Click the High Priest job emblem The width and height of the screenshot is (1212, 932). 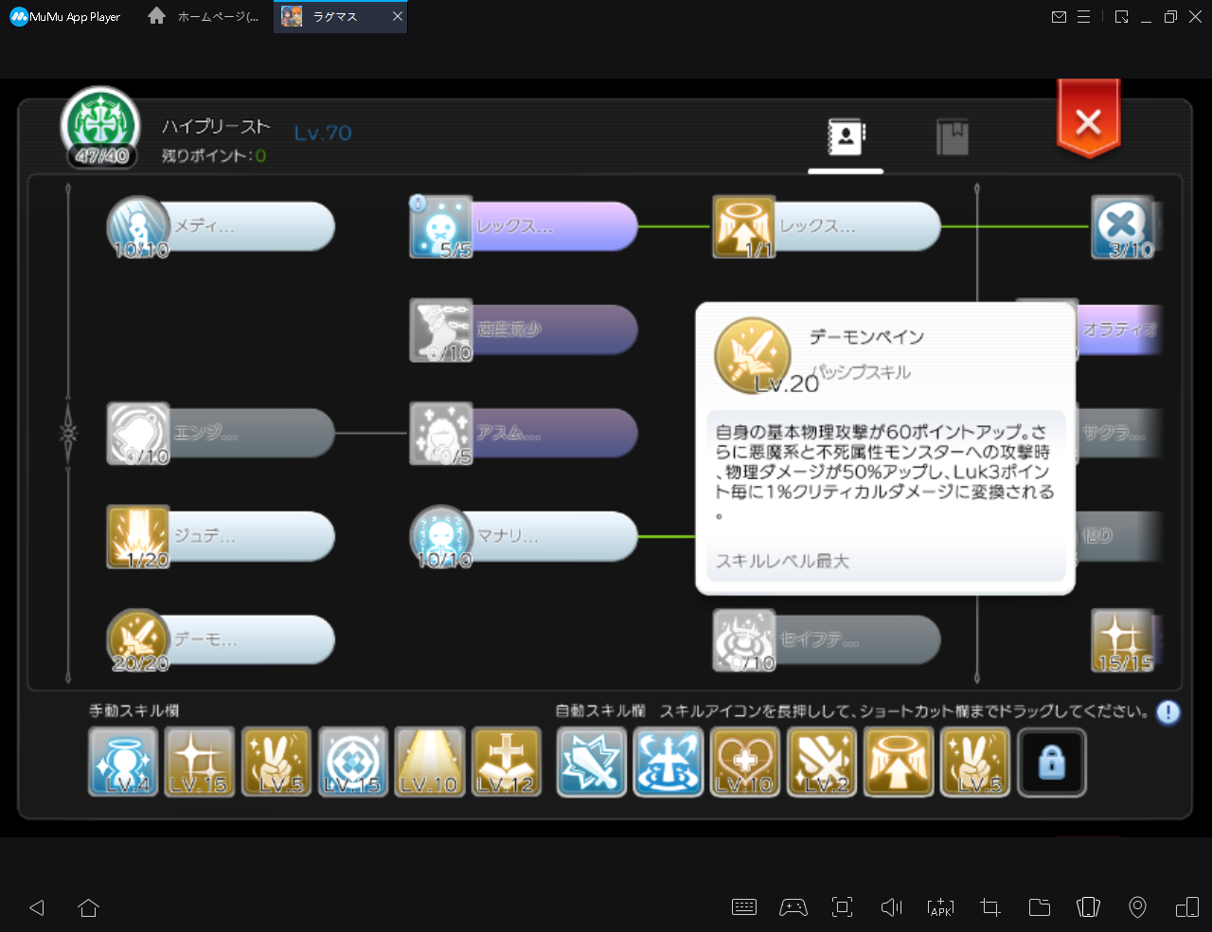click(100, 127)
